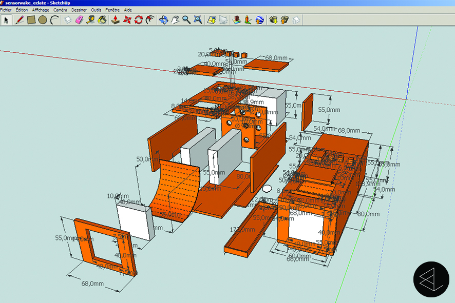Switch to the Orbit camera tool
Screen dimensions: 455x303
click(163, 20)
